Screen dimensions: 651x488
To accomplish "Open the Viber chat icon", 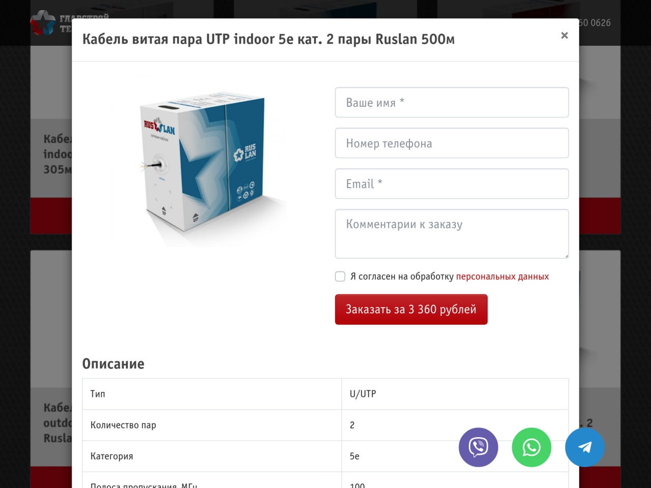I will (478, 447).
